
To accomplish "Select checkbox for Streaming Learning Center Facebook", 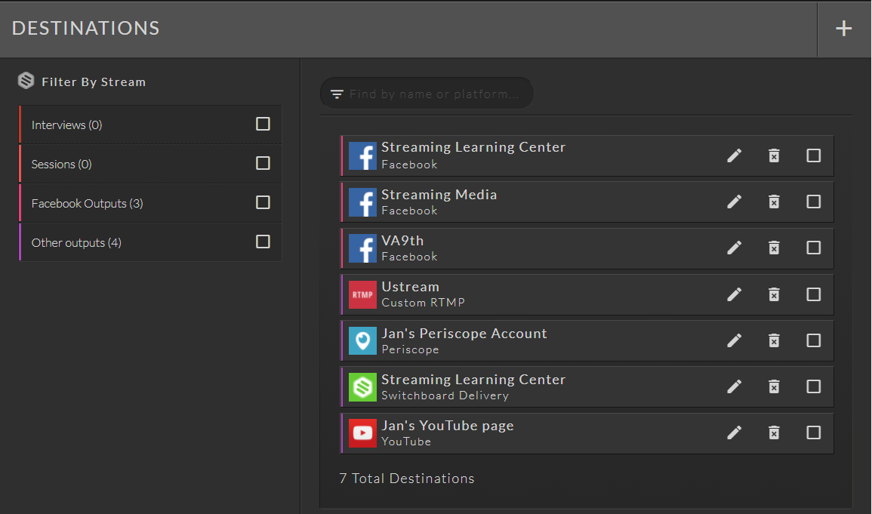I will pos(814,155).
